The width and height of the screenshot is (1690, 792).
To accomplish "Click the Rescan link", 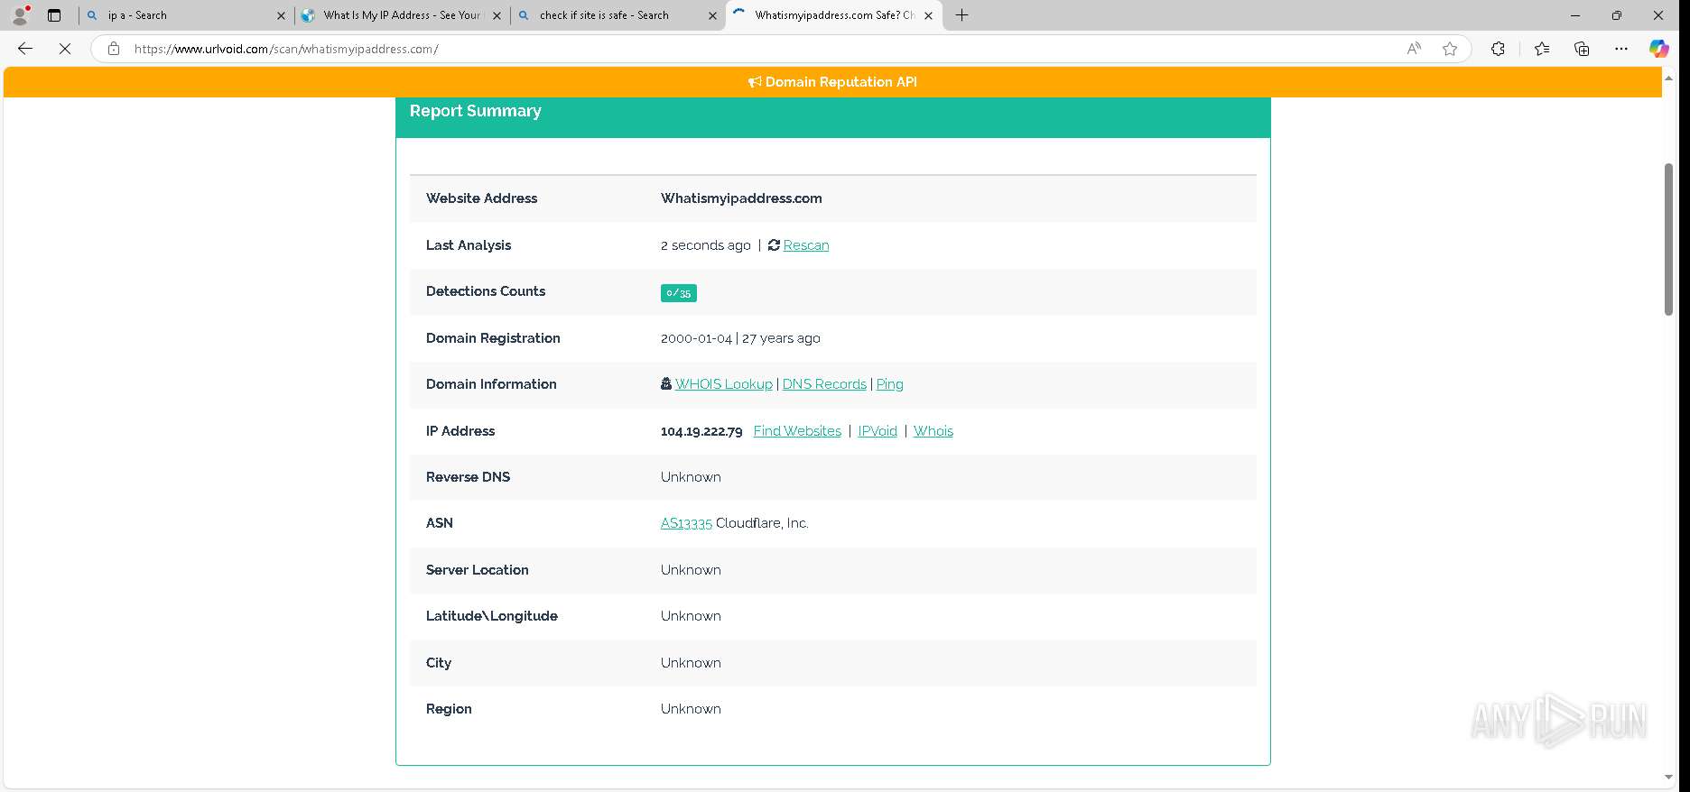I will (805, 245).
